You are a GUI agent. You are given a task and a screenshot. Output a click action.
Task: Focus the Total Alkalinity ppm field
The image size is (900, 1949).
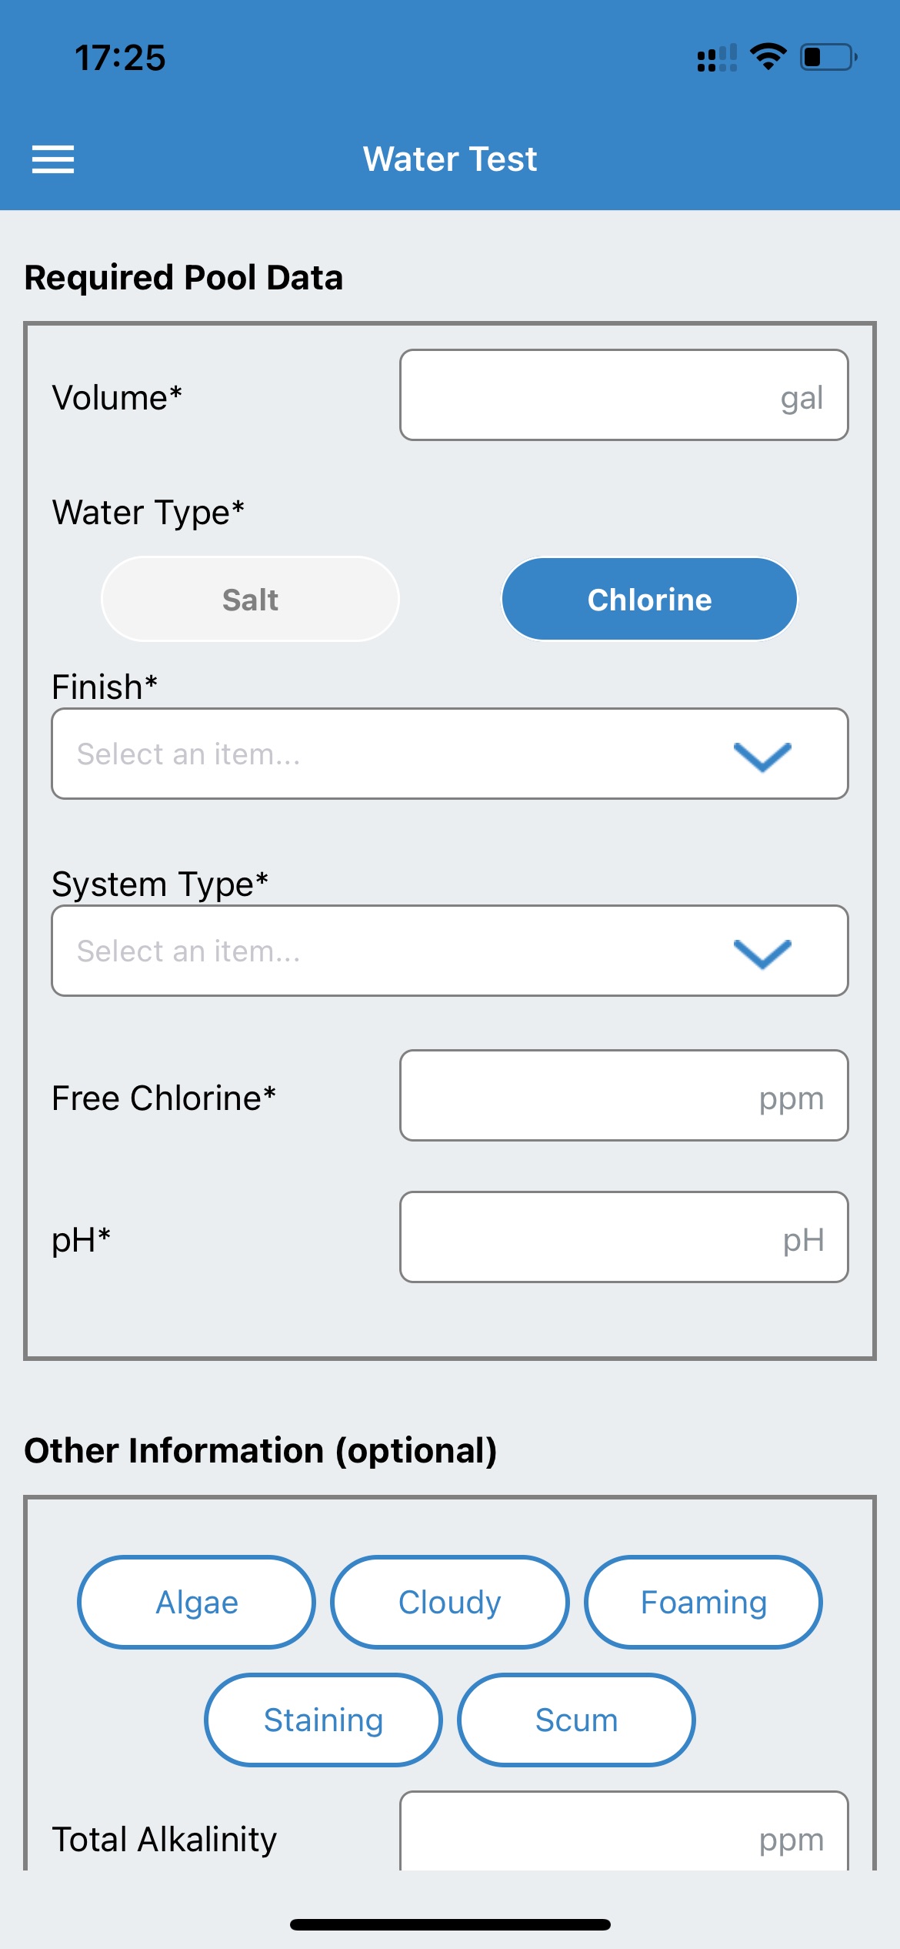pyautogui.click(x=624, y=1831)
